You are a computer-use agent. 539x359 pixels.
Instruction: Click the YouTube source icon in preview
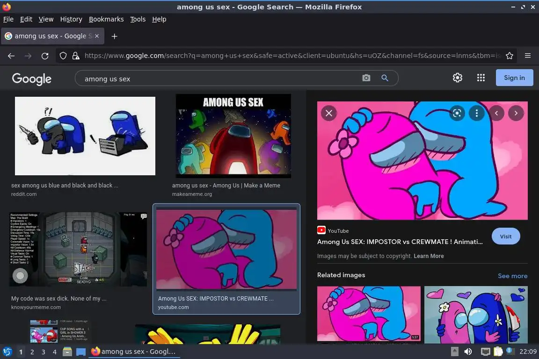click(321, 230)
